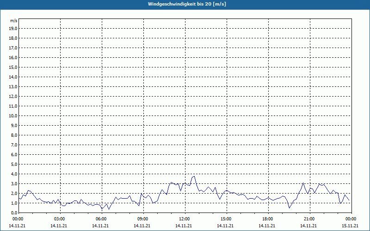This screenshot has height=231, width=370.
Task: Click the 14.11.21 date under 15:00
Action: click(225, 225)
